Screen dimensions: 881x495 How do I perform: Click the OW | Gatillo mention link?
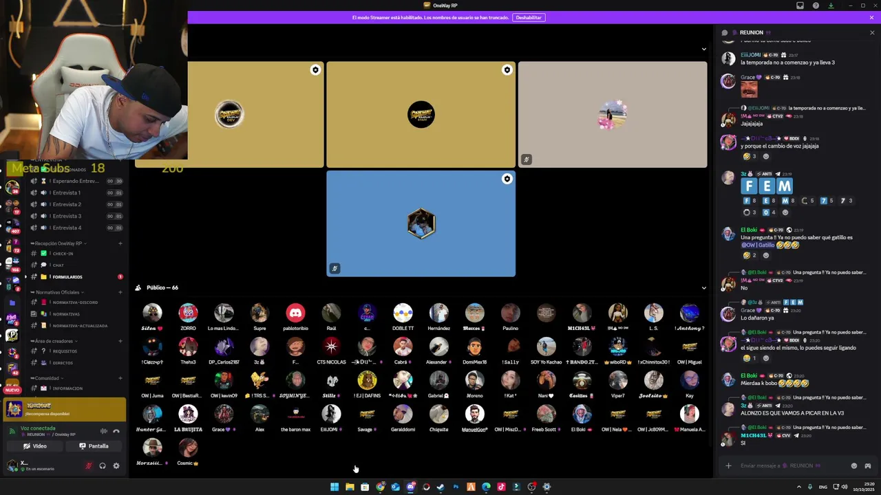point(757,245)
